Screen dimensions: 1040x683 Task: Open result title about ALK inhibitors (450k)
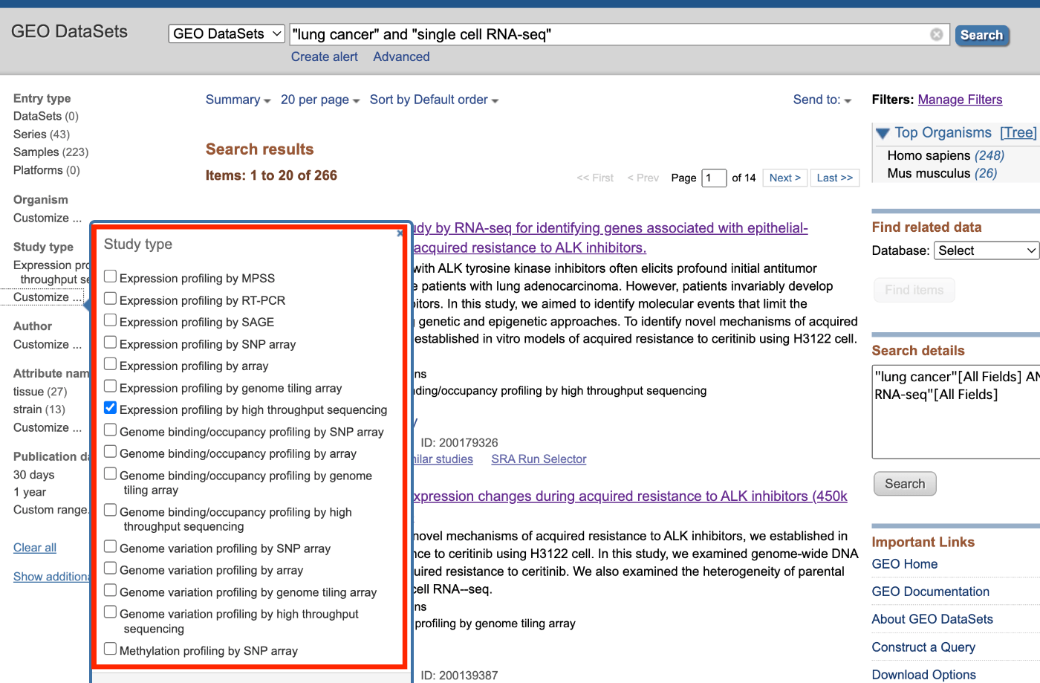(x=630, y=496)
